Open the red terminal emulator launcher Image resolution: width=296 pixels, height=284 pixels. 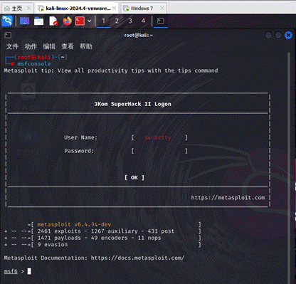(x=80, y=21)
